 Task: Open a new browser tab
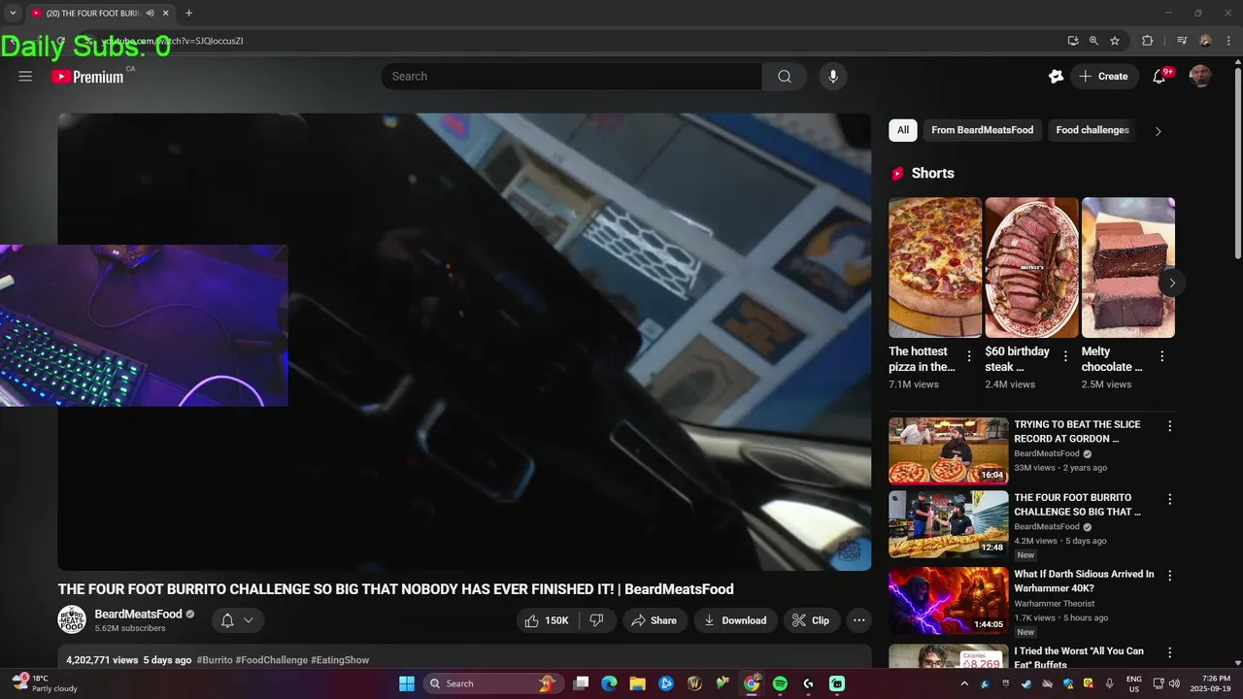tap(188, 14)
